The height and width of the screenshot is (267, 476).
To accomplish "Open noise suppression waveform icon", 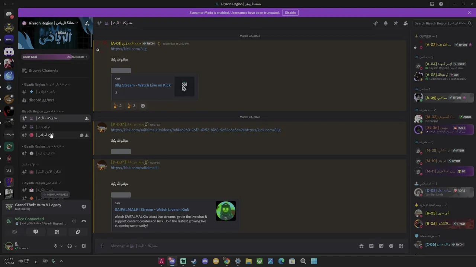I will point(75,221).
